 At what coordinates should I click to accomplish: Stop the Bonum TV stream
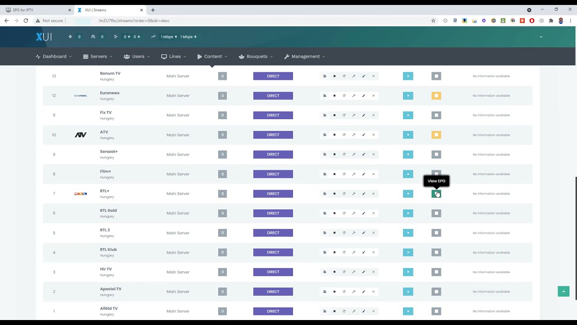pos(334,76)
